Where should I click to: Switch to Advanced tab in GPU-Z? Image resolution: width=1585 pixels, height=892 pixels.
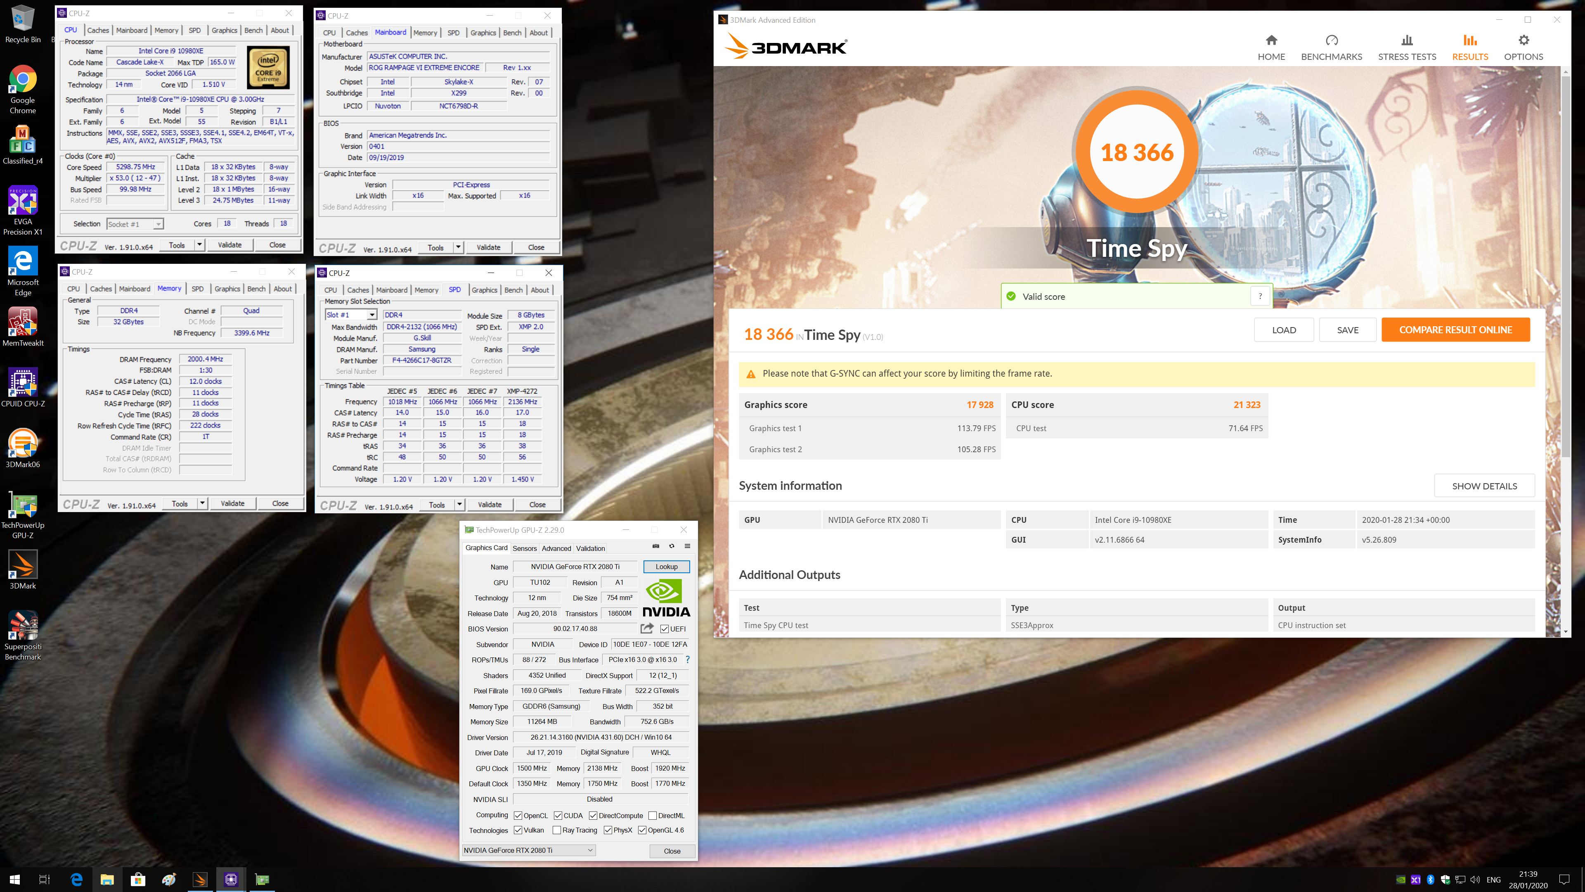556,548
